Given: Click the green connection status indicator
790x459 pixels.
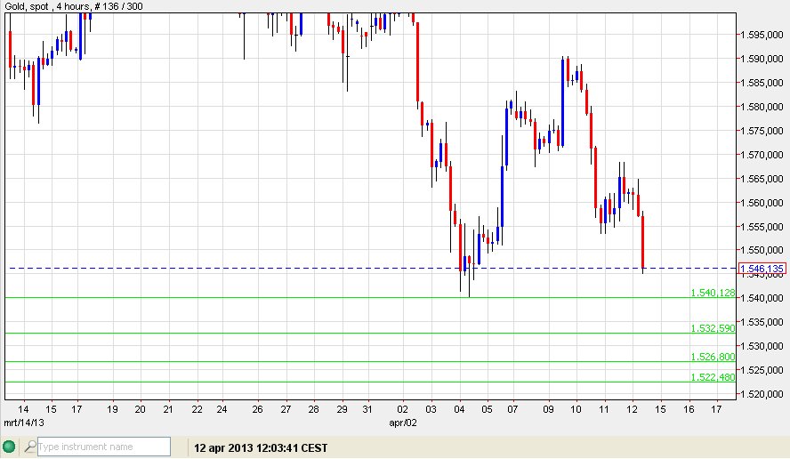Looking at the screenshot, I should 10,447.
